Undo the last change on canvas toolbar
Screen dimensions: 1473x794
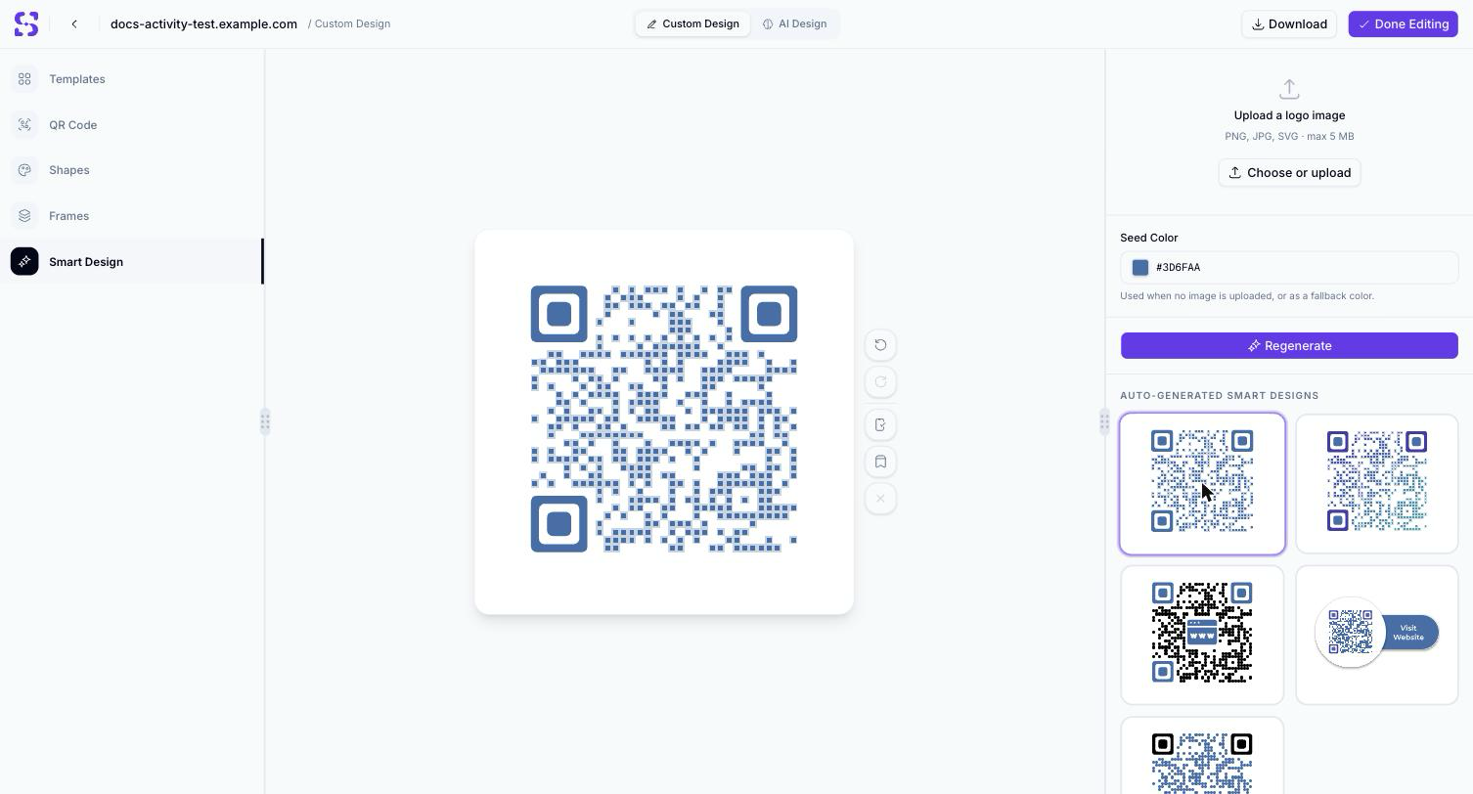(x=880, y=345)
